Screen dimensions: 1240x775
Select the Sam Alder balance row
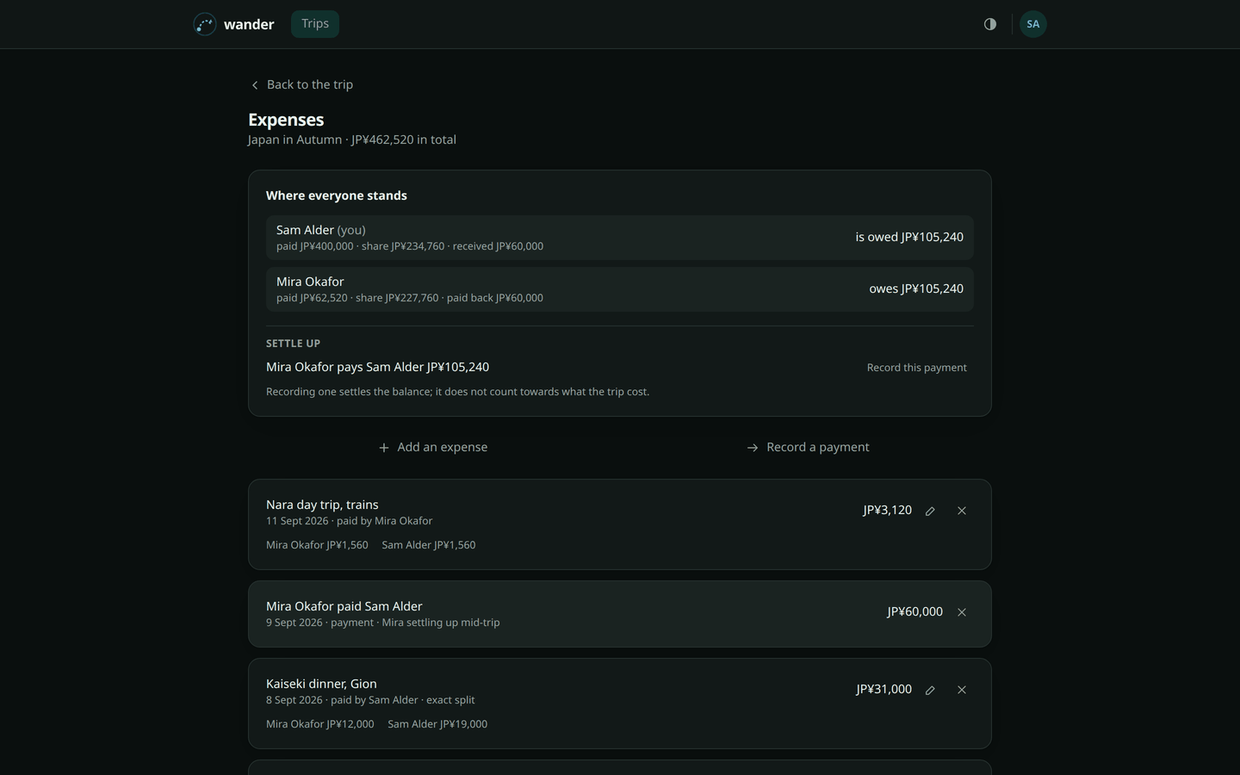click(620, 238)
